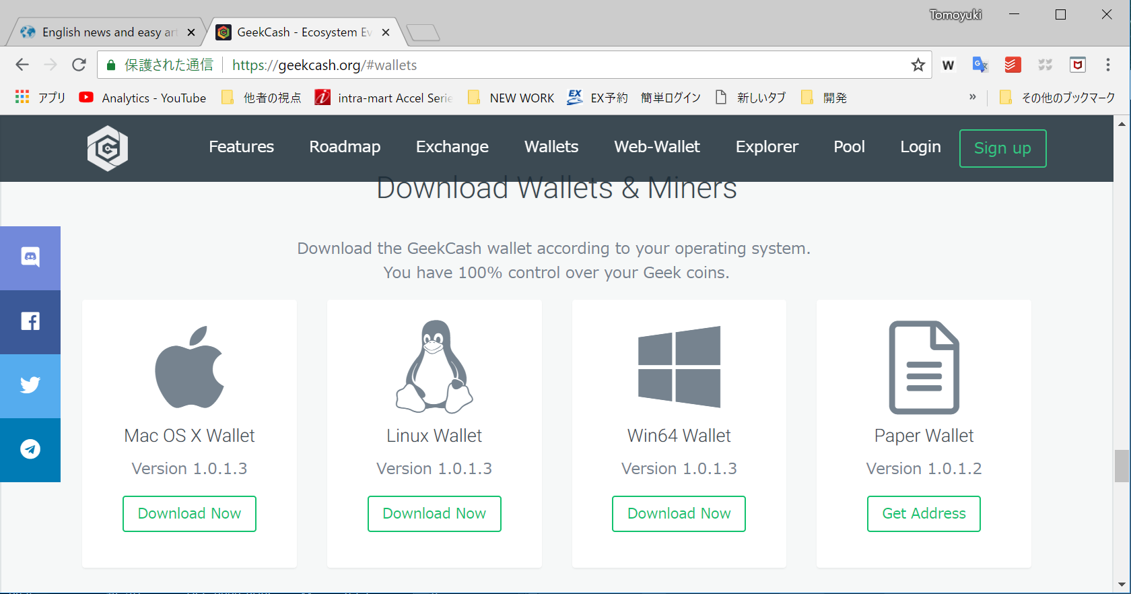
Task: Open the Chrome three-dot menu
Action: click(1107, 65)
